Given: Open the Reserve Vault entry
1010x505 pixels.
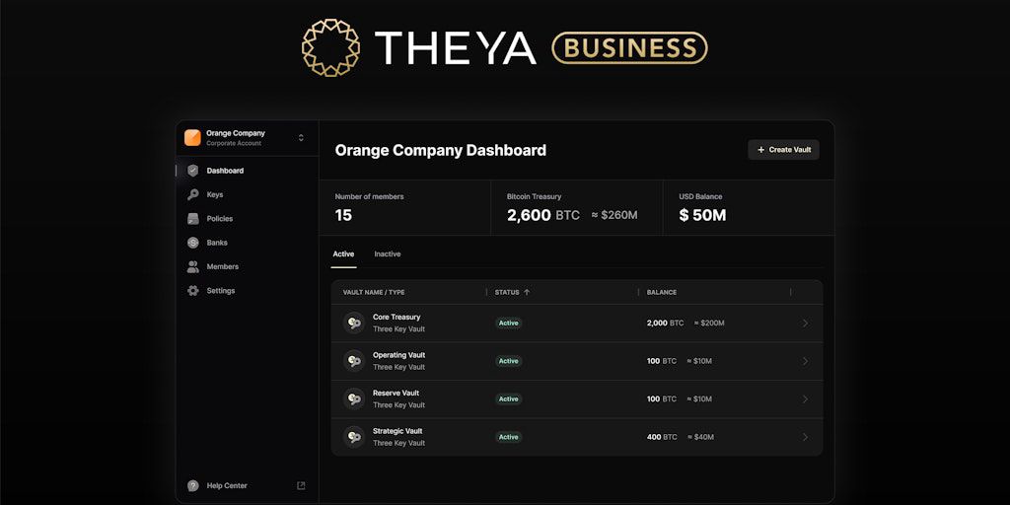Looking at the screenshot, I should pos(396,394).
